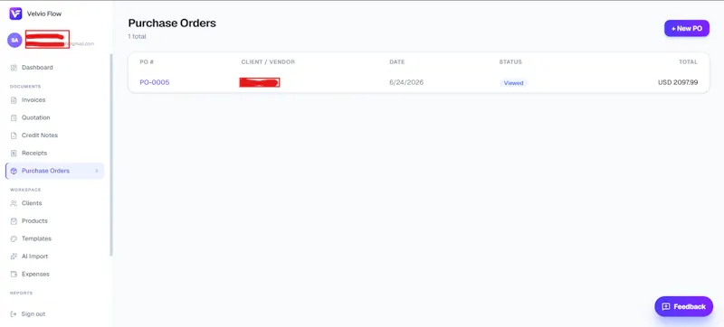Click the PO # column header

[147, 62]
